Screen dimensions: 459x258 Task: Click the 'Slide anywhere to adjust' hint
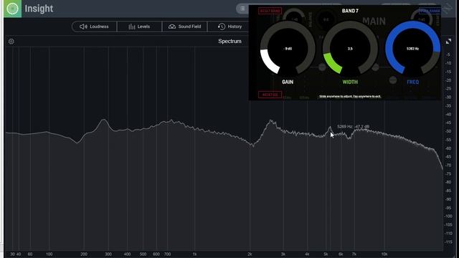point(350,96)
